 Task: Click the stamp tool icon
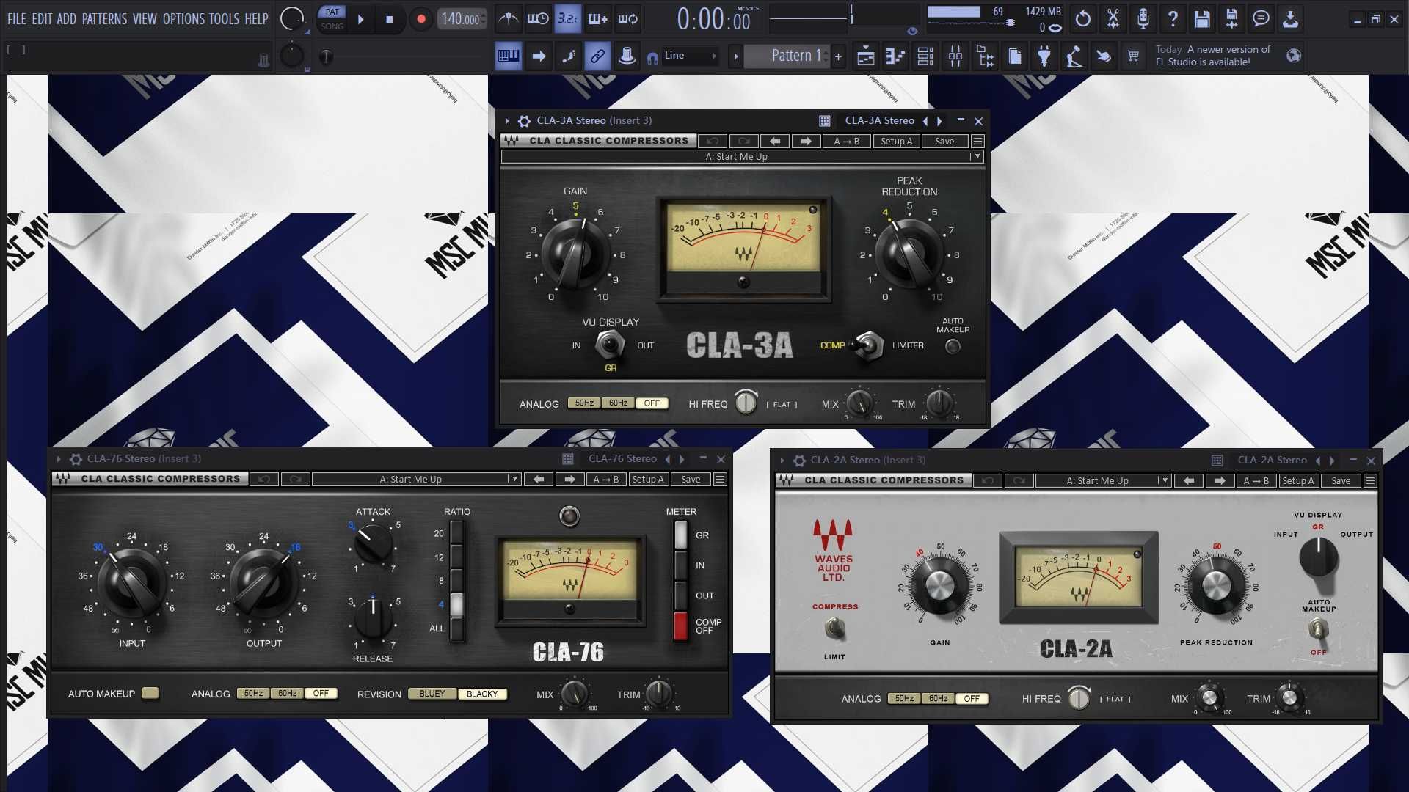[x=627, y=56]
